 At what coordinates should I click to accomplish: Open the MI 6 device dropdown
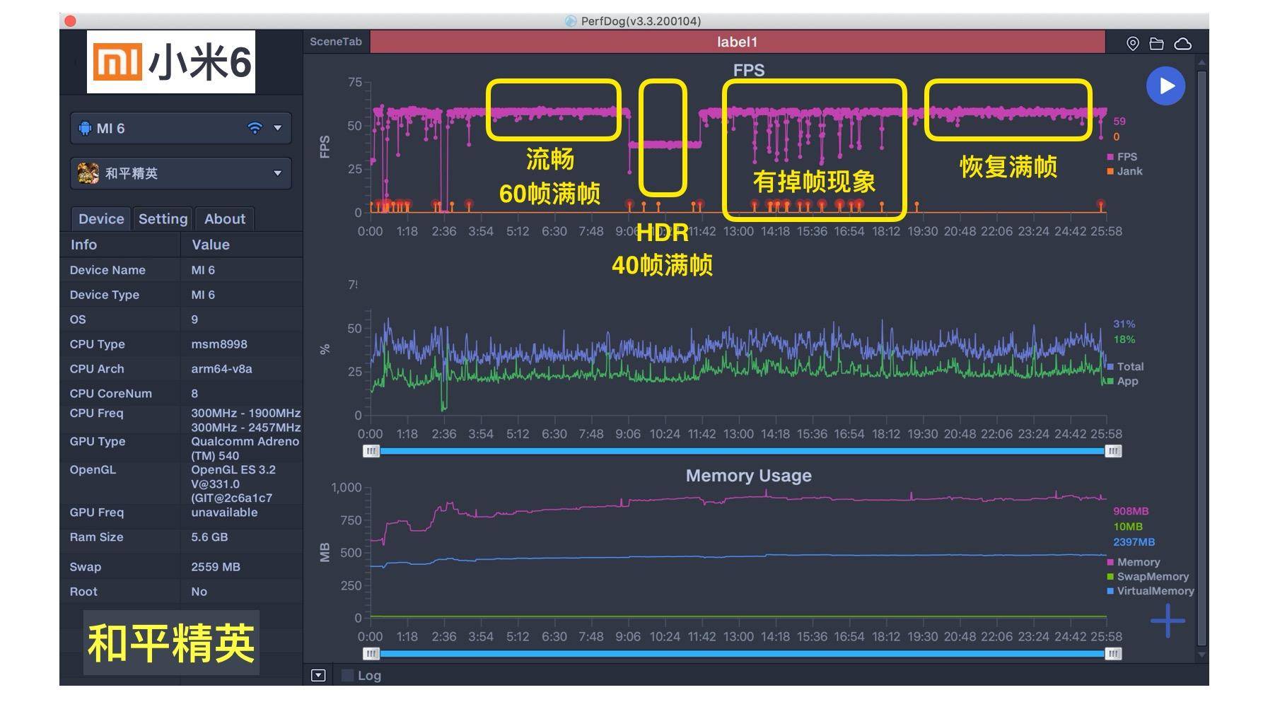point(277,128)
